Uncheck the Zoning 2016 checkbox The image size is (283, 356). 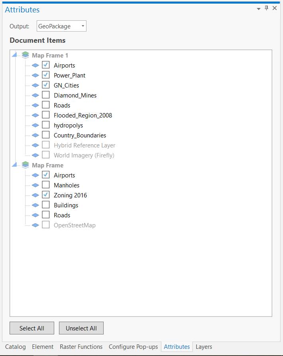pyautogui.click(x=46, y=195)
